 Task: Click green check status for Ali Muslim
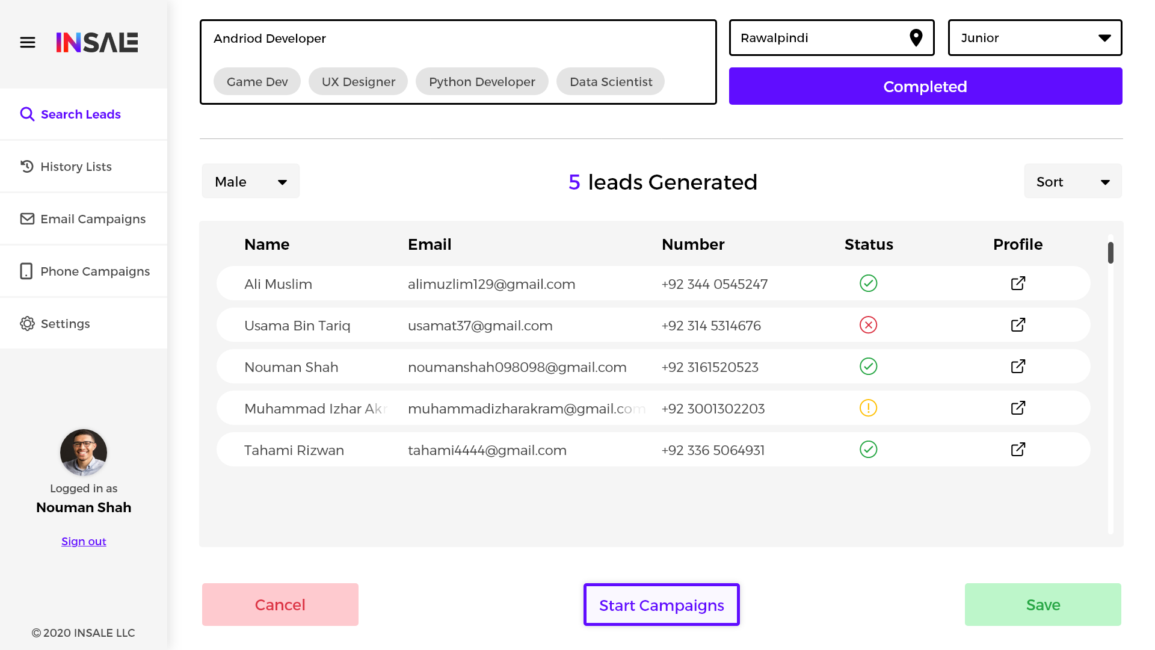869,283
